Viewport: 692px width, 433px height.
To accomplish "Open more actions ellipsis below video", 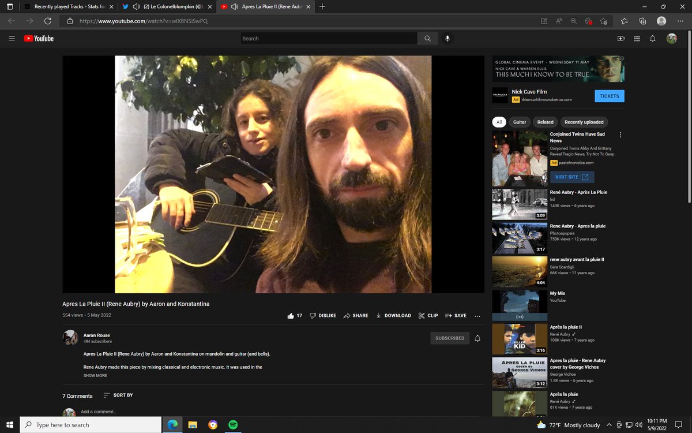I will (x=477, y=316).
